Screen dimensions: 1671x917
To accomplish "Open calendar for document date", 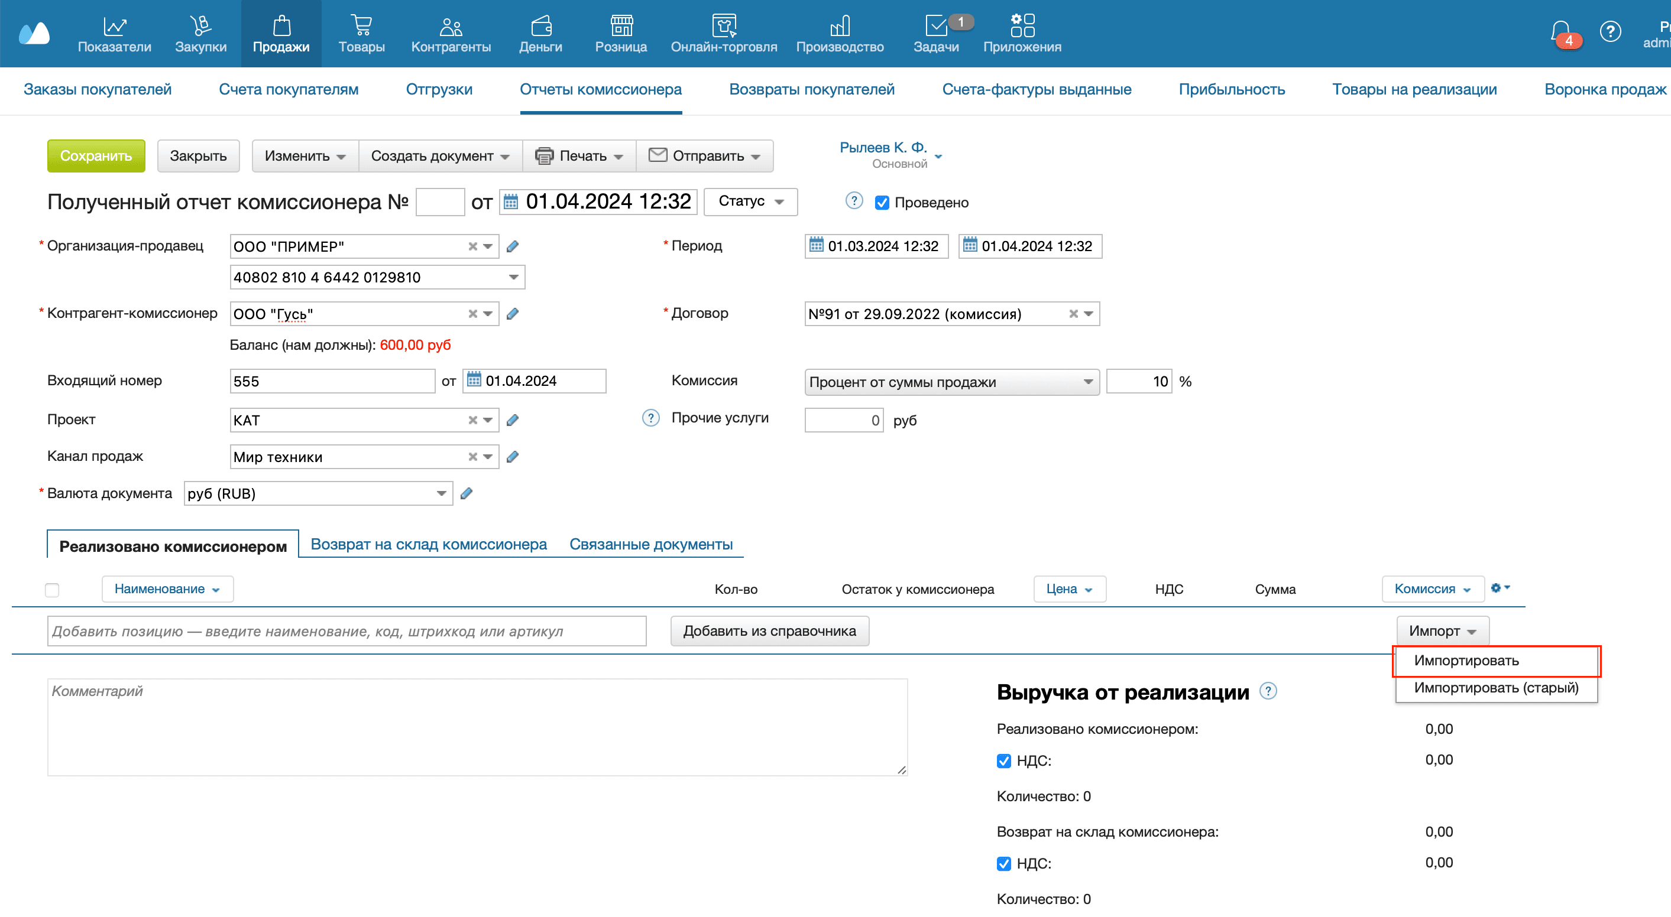I will click(511, 201).
